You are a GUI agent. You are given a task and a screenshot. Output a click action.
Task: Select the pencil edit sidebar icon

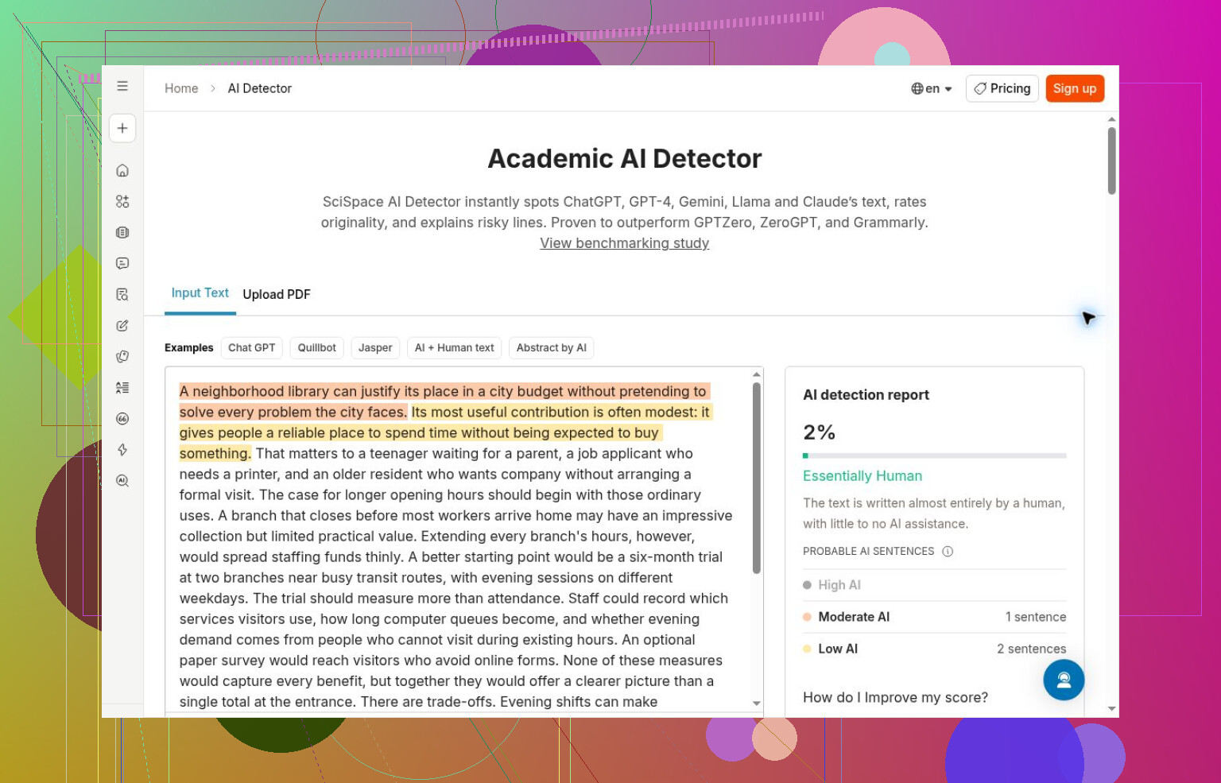(122, 325)
